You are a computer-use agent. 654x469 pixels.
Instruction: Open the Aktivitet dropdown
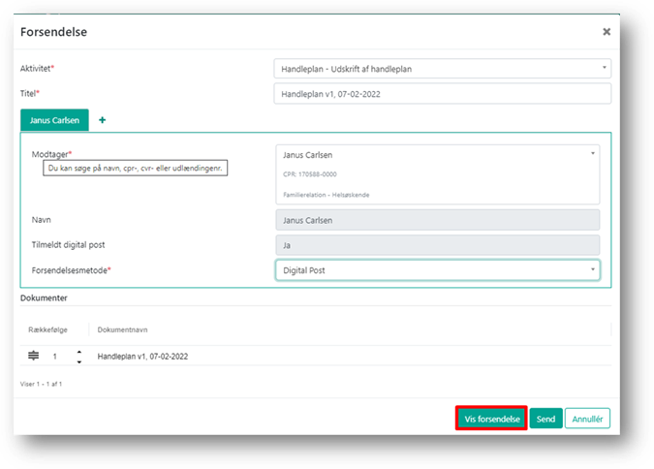pyautogui.click(x=442, y=69)
